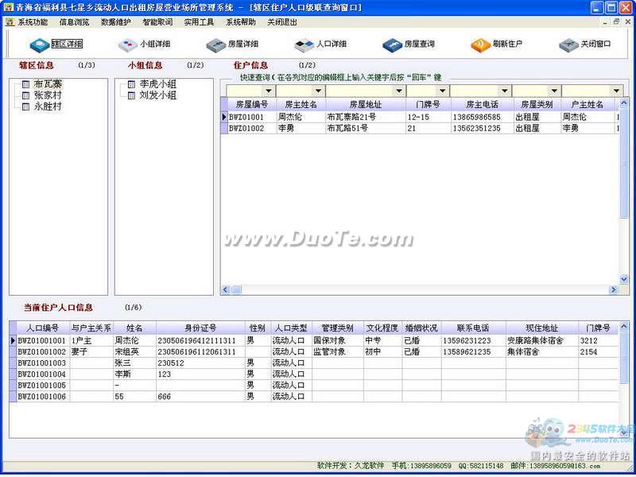Click 关闭退出 menu item
This screenshot has width=636, height=477.
pos(282,22)
